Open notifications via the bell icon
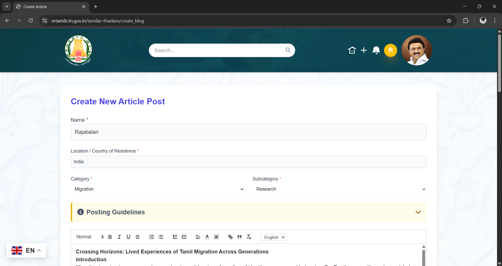The height and width of the screenshot is (266, 502). tap(376, 50)
